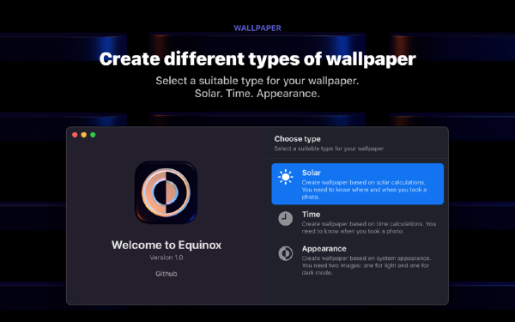Viewport: 515px width, 322px height.
Task: Click the Time option description text
Action: [x=369, y=228]
